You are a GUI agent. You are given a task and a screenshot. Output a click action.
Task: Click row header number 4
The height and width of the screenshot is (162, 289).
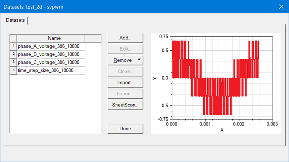pos(13,70)
